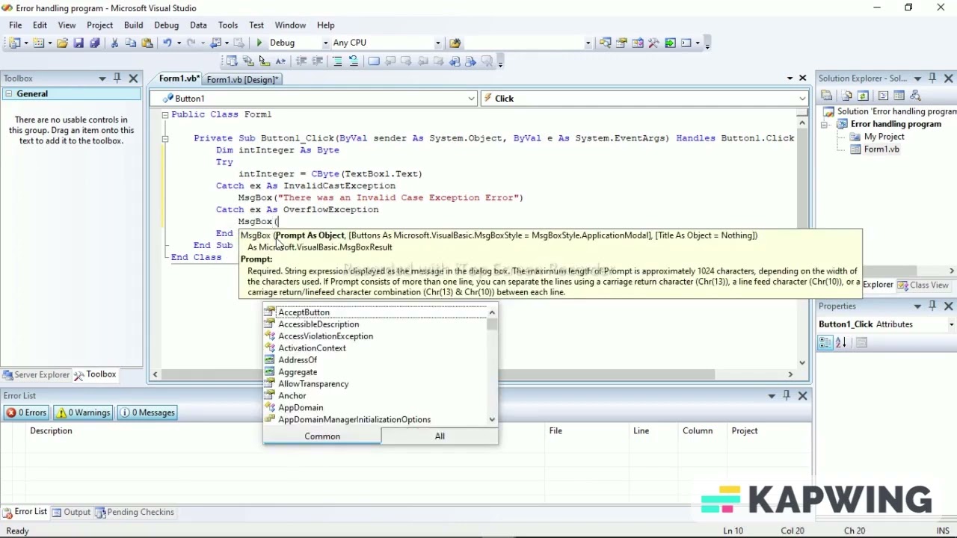Toggle the 0 Errors filter button
957x538 pixels.
26,412
